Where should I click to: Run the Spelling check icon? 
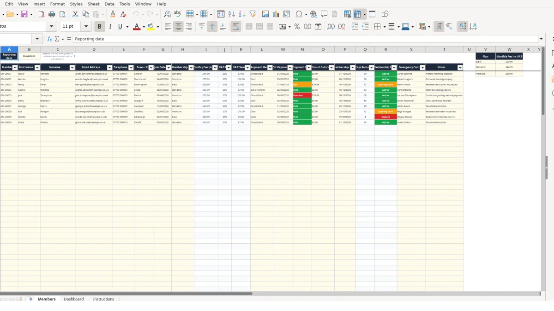[x=177, y=14]
